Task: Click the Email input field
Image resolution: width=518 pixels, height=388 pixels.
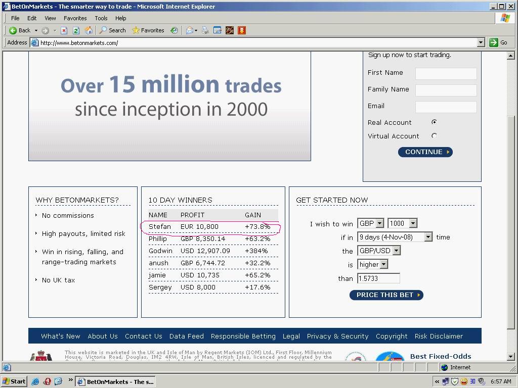Action: click(x=446, y=107)
